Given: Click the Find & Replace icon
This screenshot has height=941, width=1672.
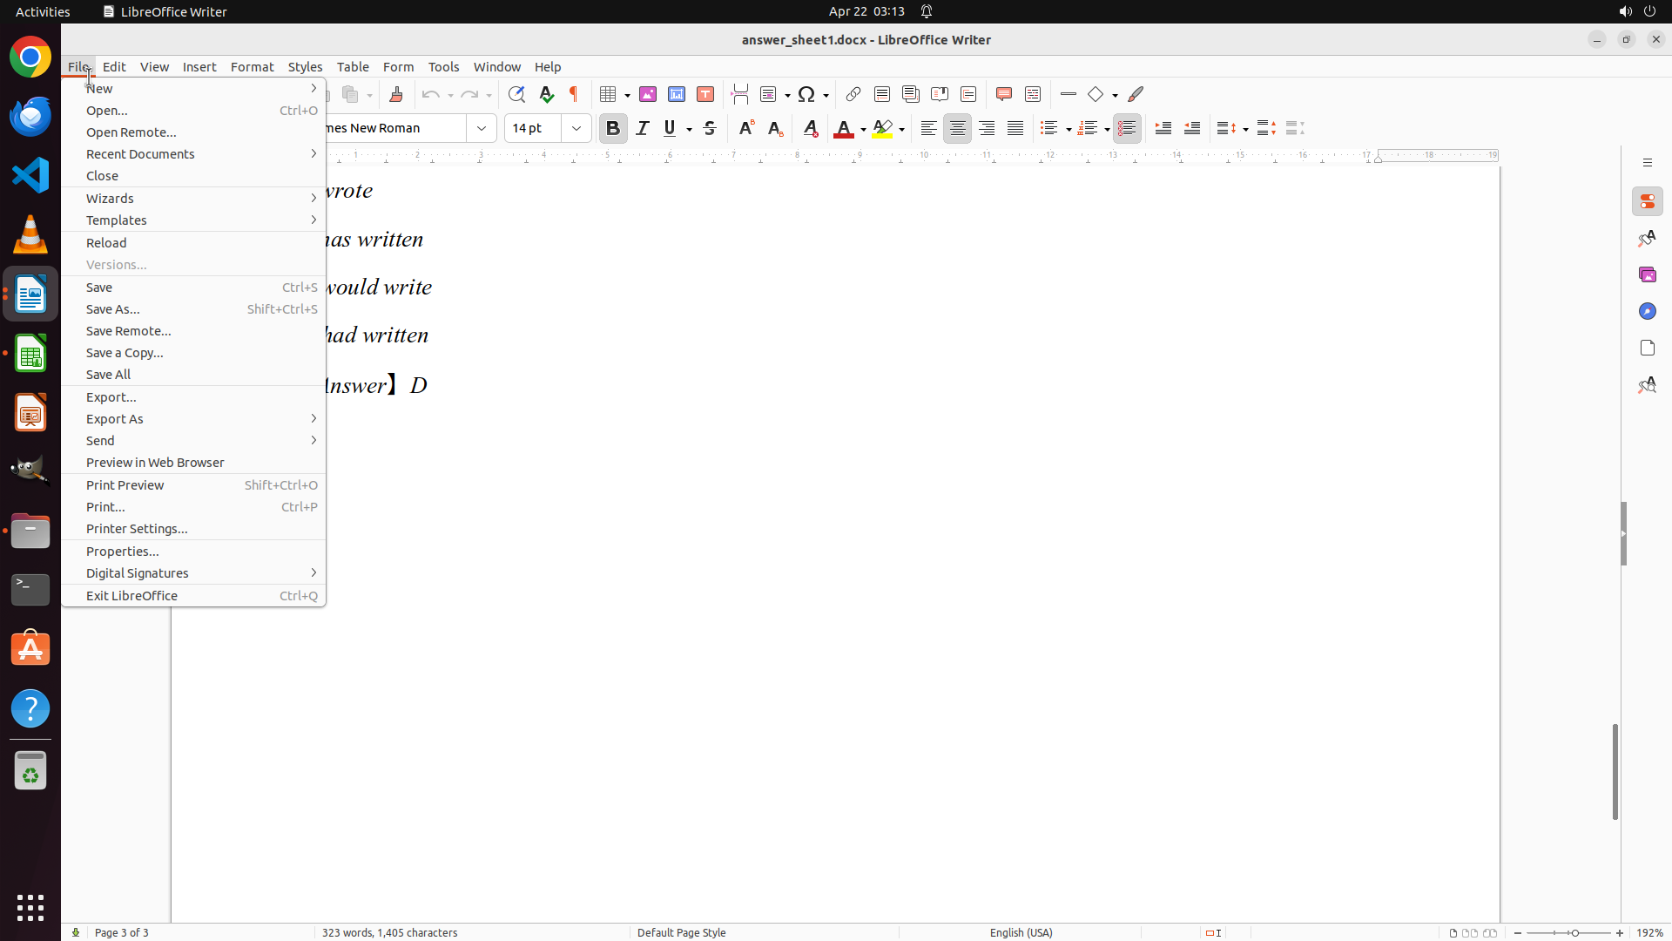Looking at the screenshot, I should coord(516,94).
